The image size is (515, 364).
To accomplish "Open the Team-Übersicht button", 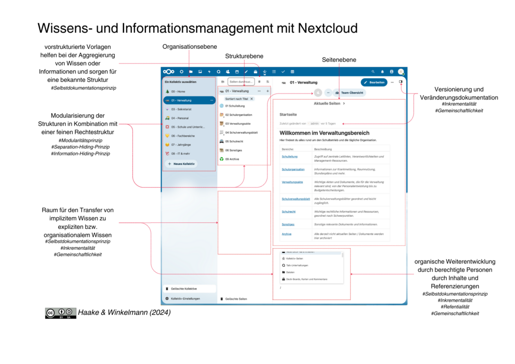I will 349,93.
